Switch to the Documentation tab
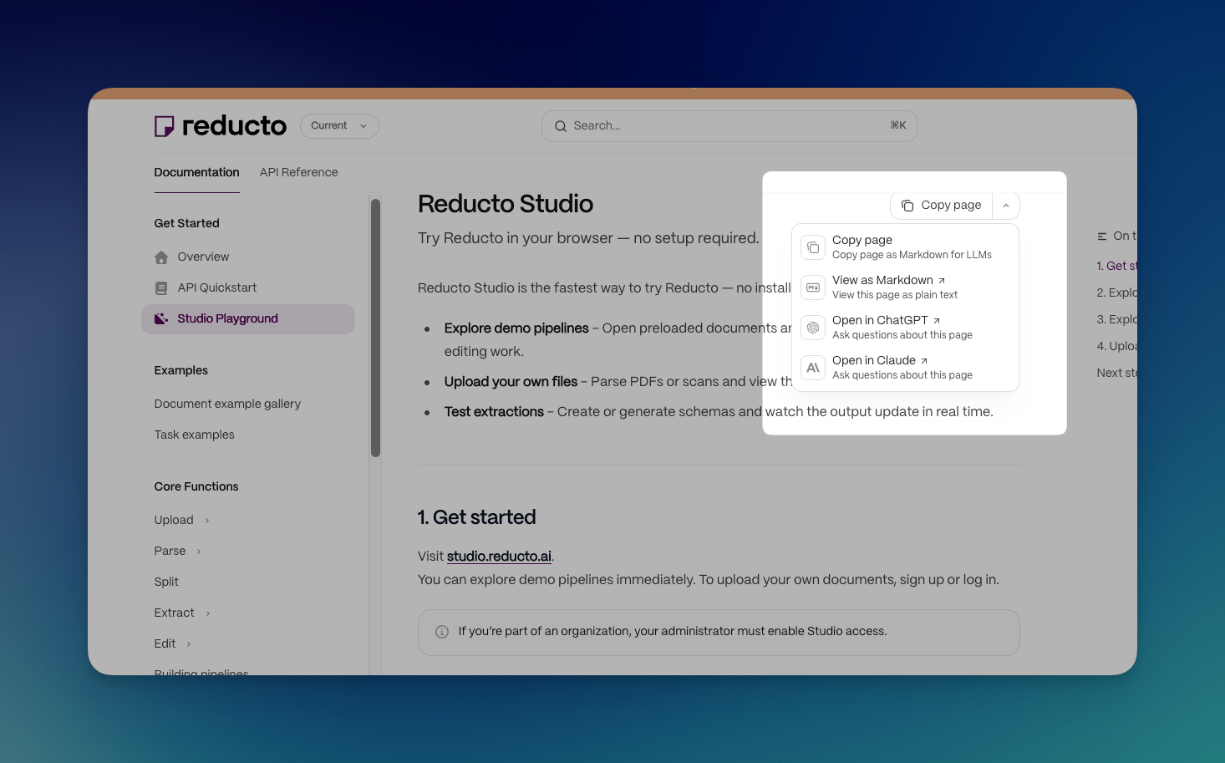The image size is (1225, 763). tap(196, 172)
